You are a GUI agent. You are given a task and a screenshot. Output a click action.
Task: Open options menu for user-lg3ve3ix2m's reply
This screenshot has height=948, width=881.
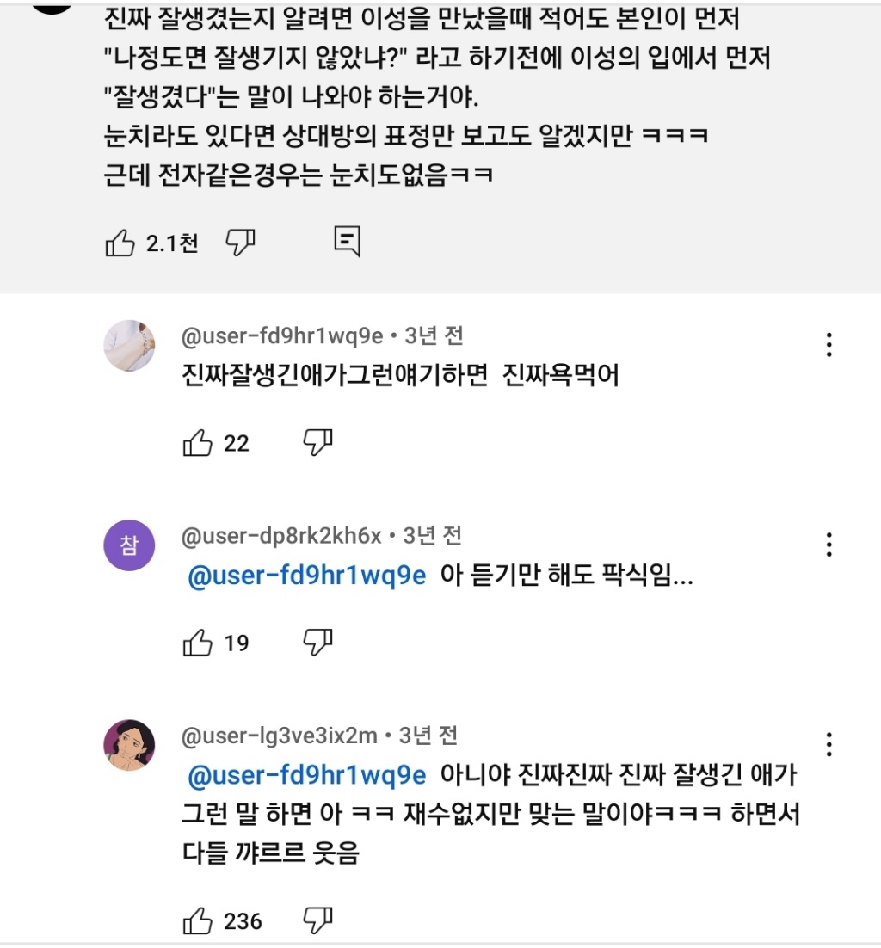(x=829, y=744)
